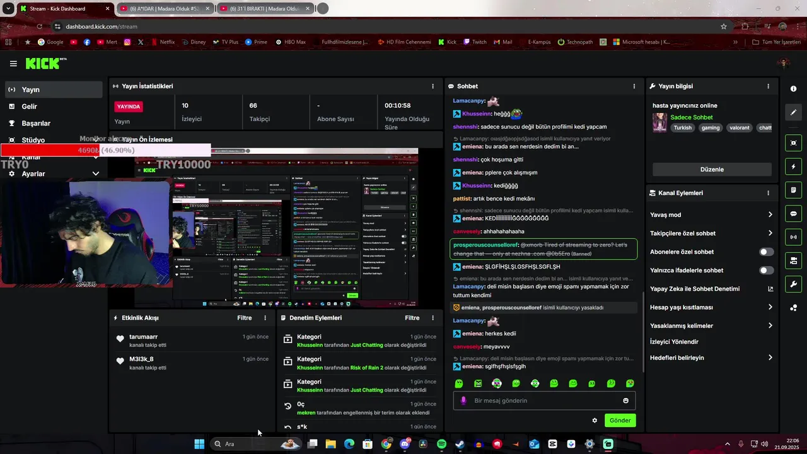This screenshot has width=807, height=454.
Task: Toggle the stream preview widget in right sidebar
Action: (x=794, y=143)
